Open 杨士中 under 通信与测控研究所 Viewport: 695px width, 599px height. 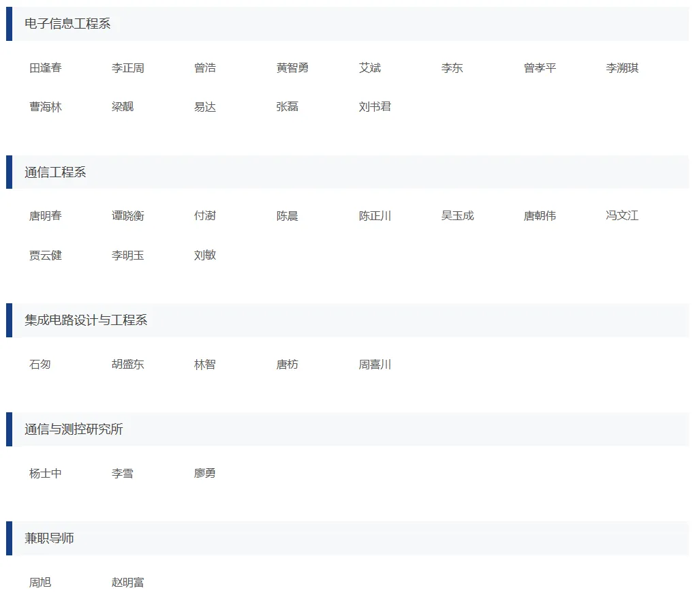44,473
